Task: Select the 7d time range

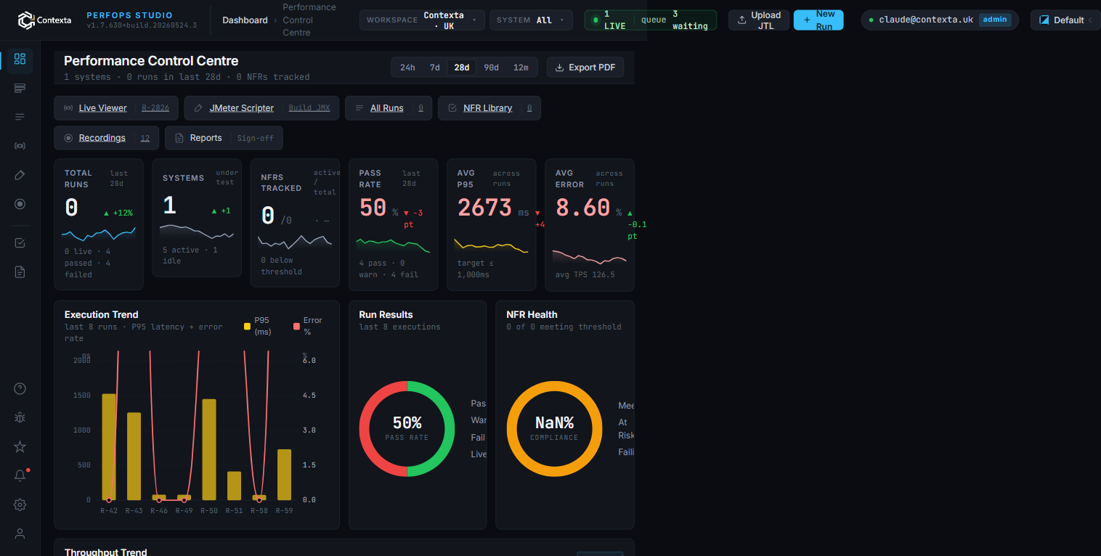Action: pos(434,68)
